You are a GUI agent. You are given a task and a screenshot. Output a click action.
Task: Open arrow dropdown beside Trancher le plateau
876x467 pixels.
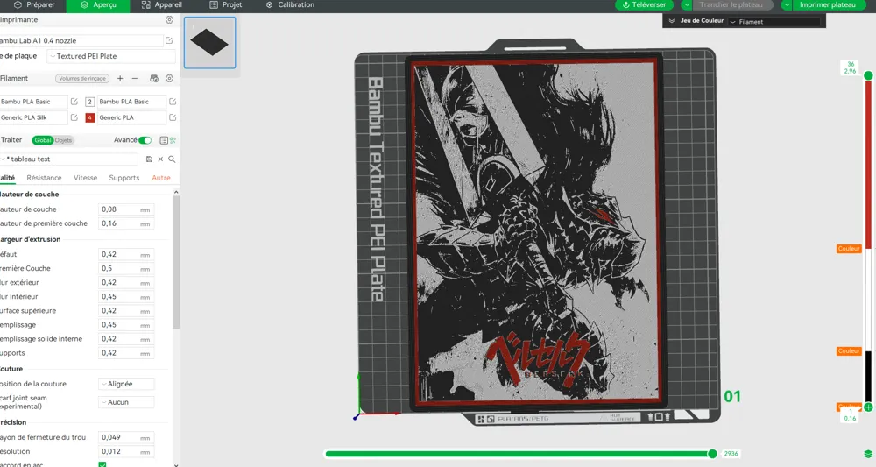pos(687,5)
